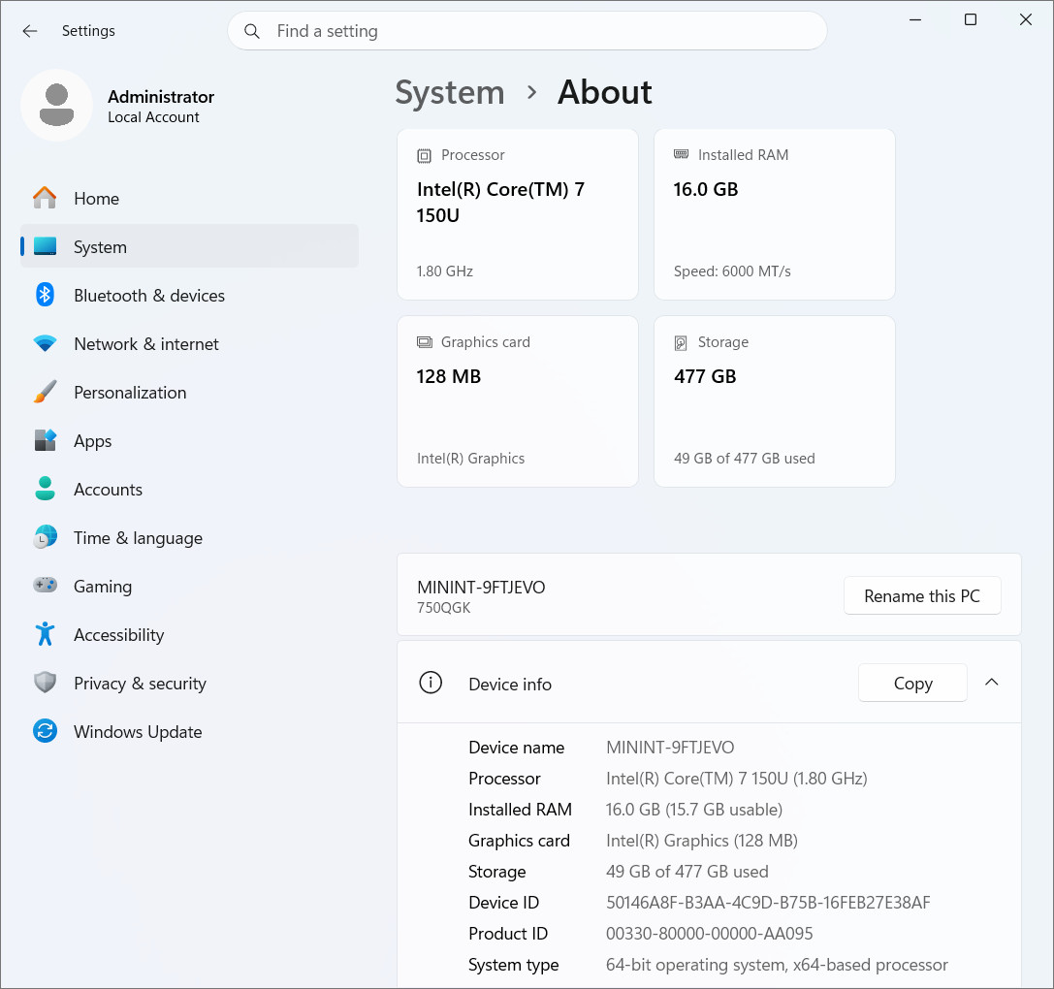This screenshot has height=989, width=1054.
Task: Click the Storage 477 GB card
Action: 775,401
